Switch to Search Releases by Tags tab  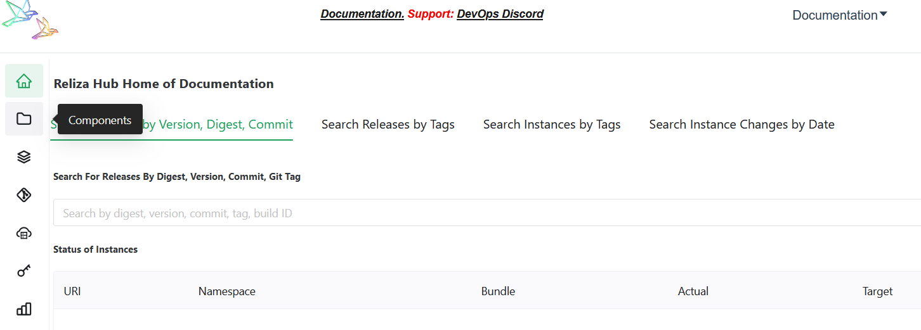coord(388,124)
